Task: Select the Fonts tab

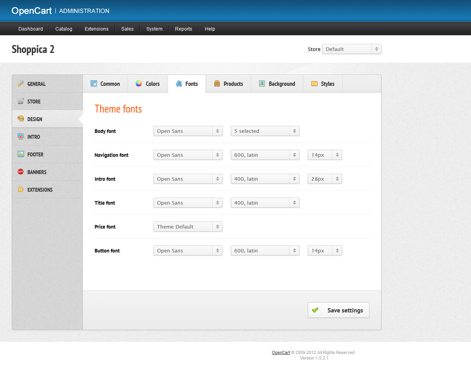Action: [x=187, y=83]
